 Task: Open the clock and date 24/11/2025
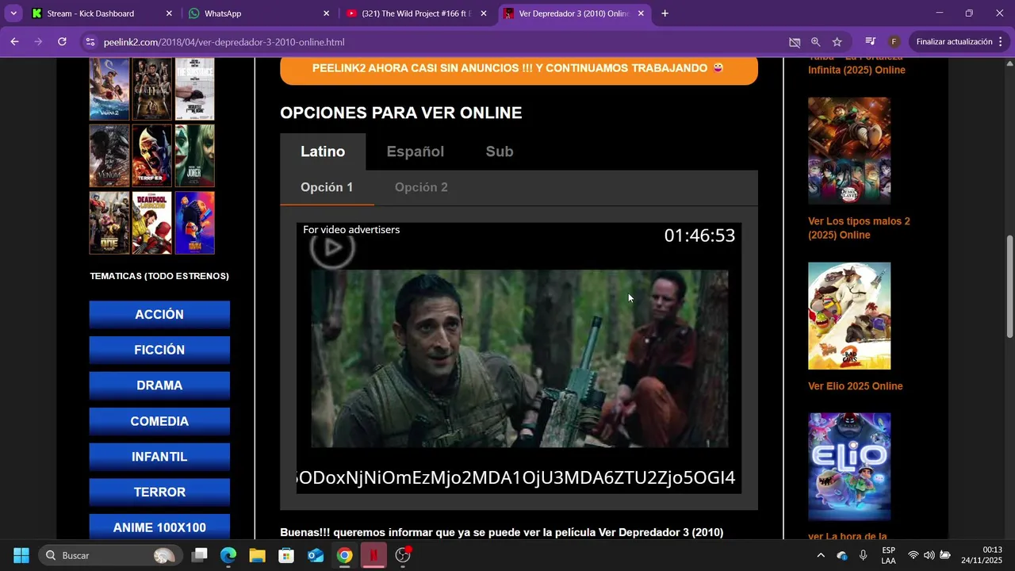pyautogui.click(x=982, y=555)
